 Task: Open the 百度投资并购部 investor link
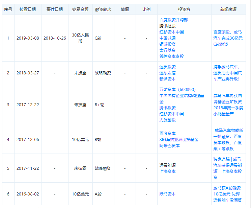coord(173,20)
